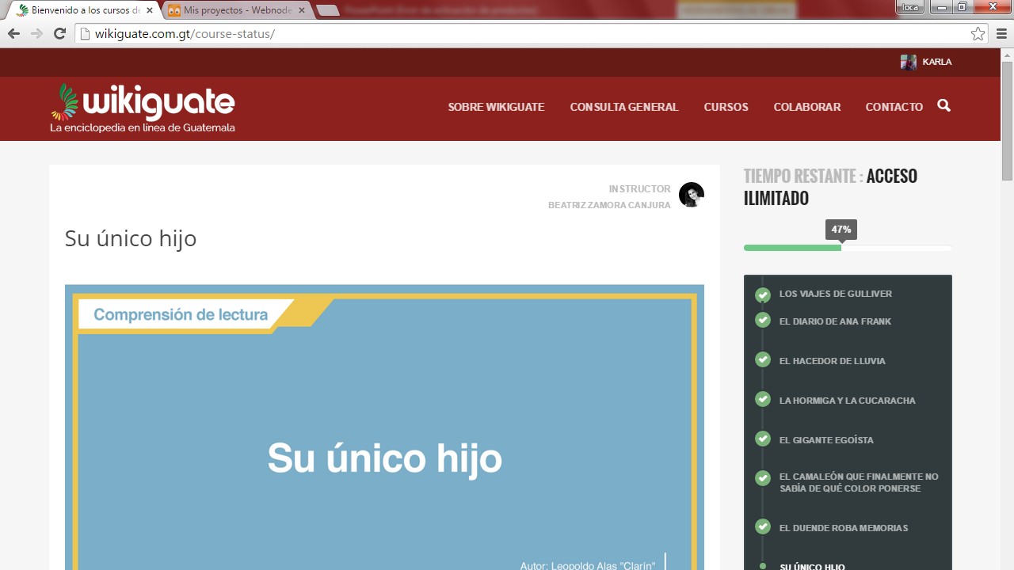Screen dimensions: 1014x570
Task: Click the 47% course progress bar
Action: (847, 248)
